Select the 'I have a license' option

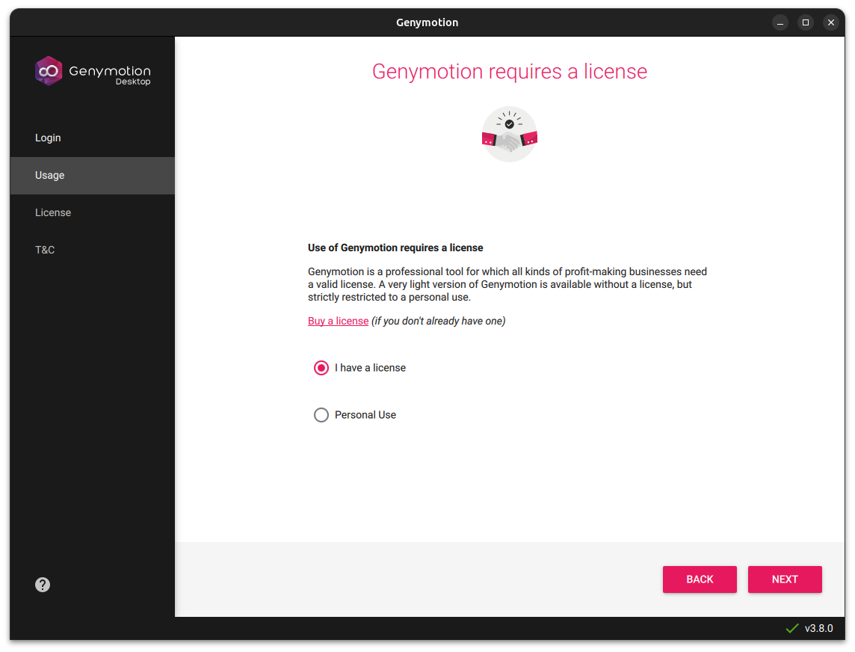321,367
